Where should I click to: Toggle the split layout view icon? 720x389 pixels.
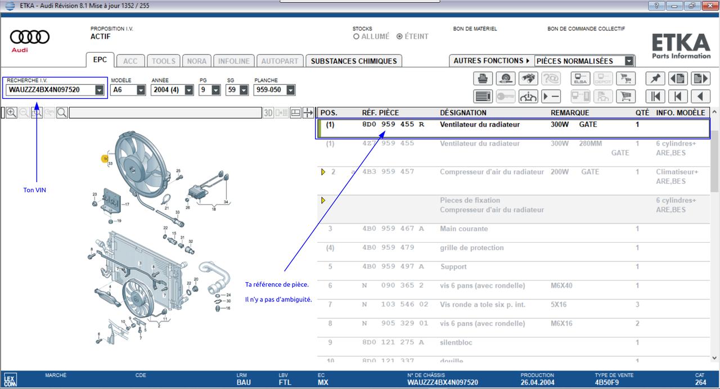click(296, 113)
